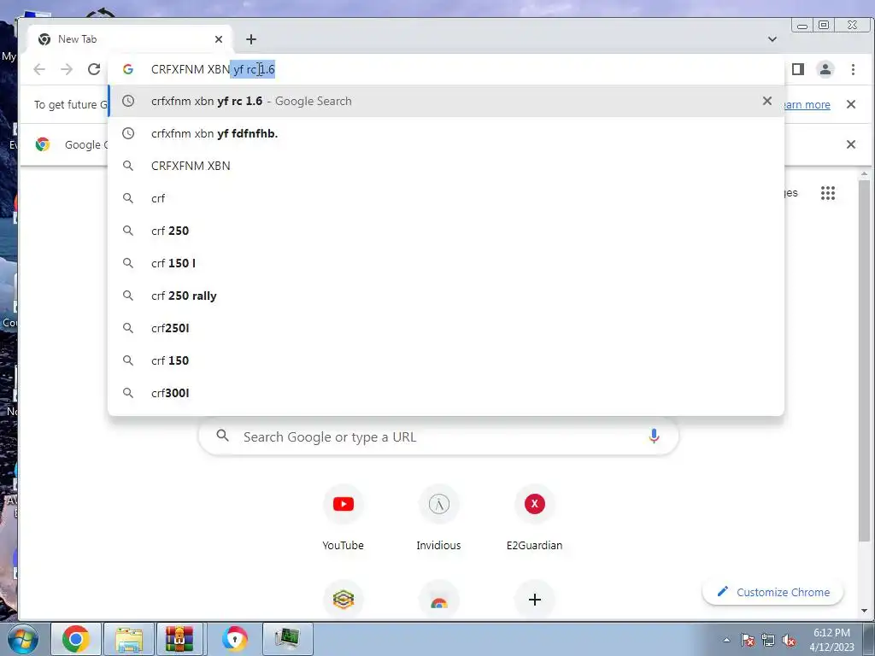Viewport: 875px width, 656px height.
Task: Open the monitor app in taskbar
Action: pyautogui.click(x=288, y=639)
